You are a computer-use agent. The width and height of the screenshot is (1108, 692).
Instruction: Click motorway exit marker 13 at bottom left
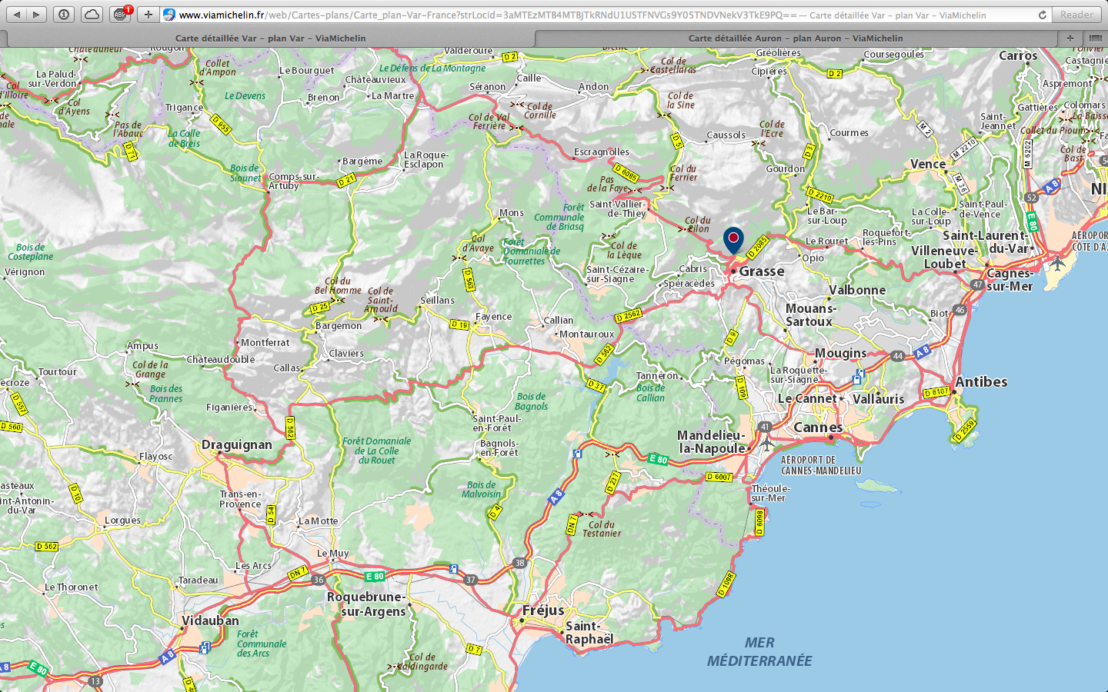click(x=95, y=681)
